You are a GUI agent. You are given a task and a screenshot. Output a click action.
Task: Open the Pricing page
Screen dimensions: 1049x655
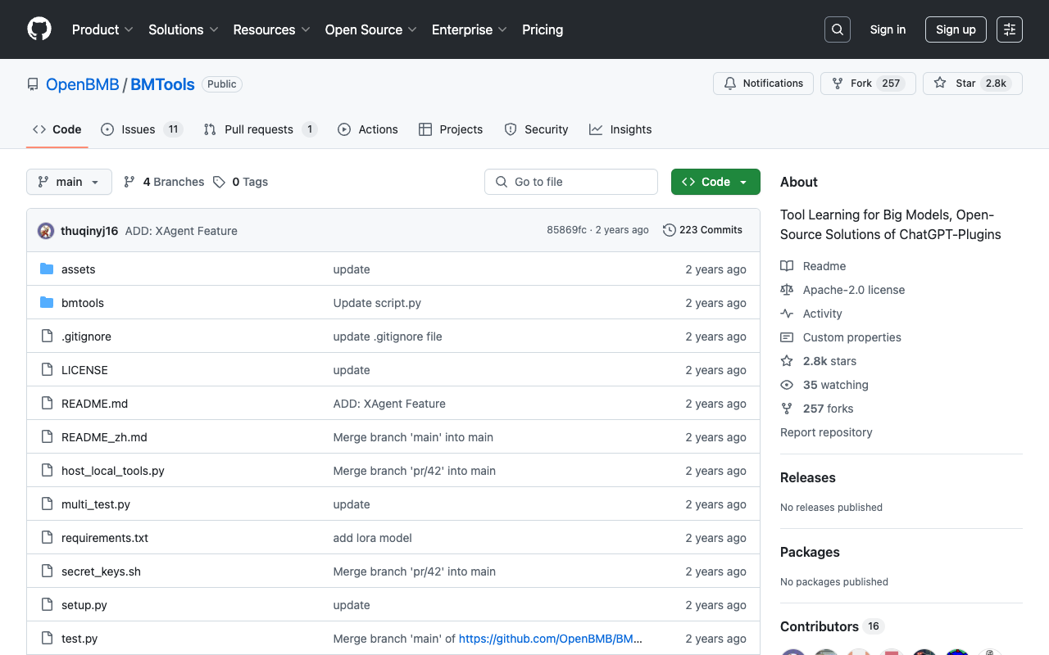point(543,29)
